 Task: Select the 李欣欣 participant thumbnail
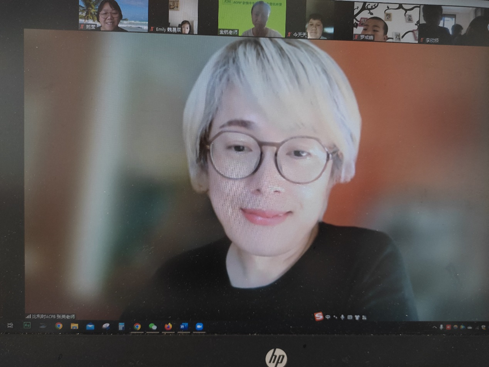point(454,24)
